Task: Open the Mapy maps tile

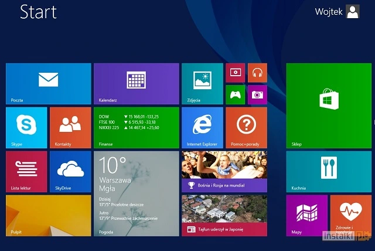Action: click(x=307, y=216)
